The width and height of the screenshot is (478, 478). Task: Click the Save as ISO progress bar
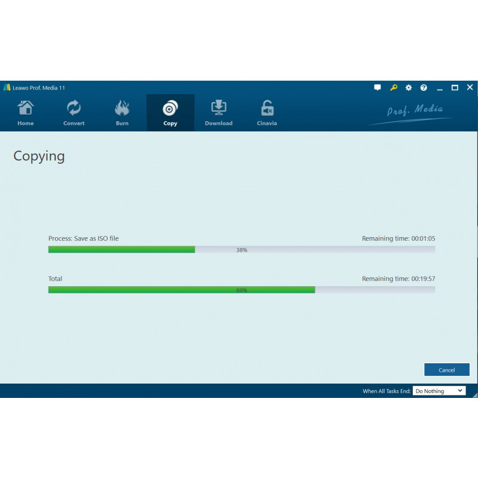click(241, 250)
